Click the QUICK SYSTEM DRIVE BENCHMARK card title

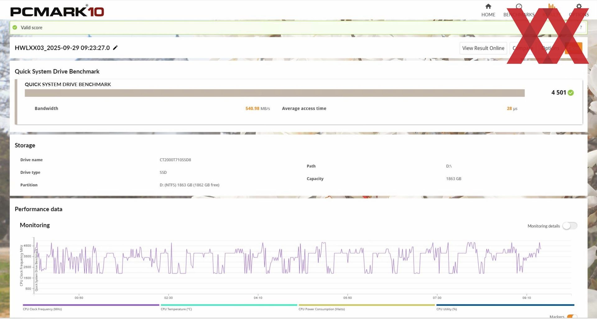coord(68,84)
